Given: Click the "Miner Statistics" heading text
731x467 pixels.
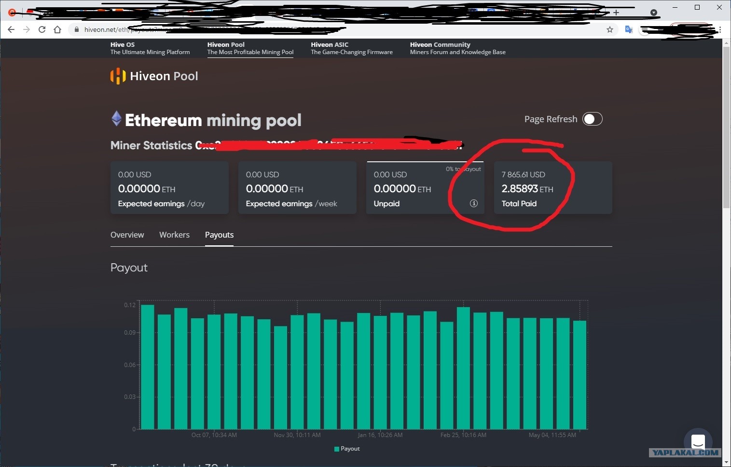Looking at the screenshot, I should (152, 145).
